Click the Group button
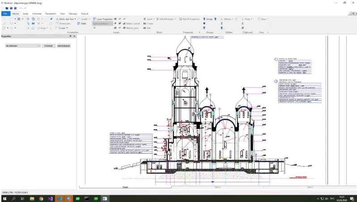The image size is (357, 202). (x=208, y=19)
